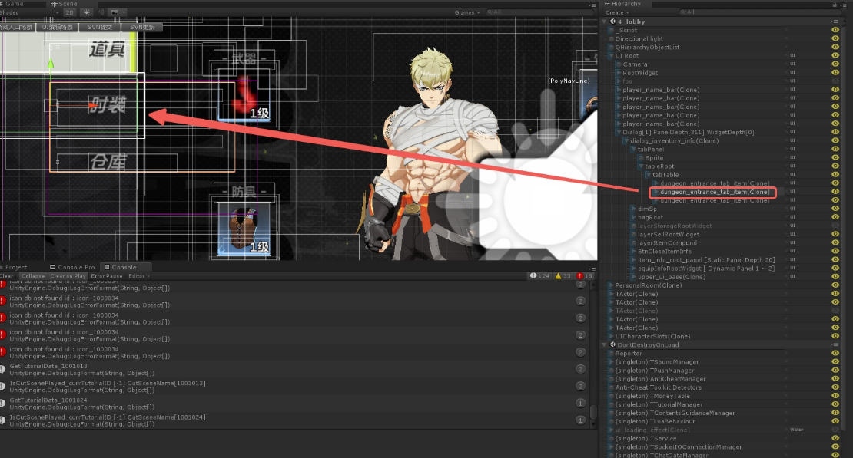Click the Clear on Play button
The image size is (853, 458).
68,276
